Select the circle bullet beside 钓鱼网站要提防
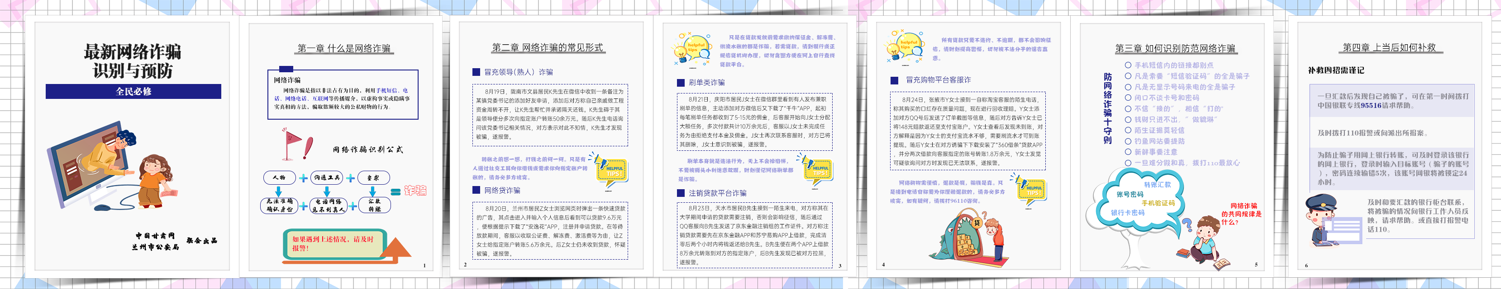The height and width of the screenshot is (289, 1501). pos(1128,141)
